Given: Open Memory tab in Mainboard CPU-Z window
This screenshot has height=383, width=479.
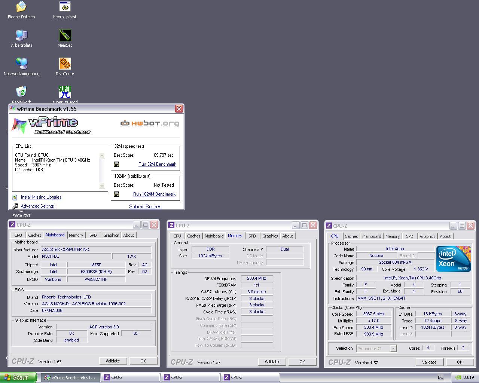Looking at the screenshot, I should [76, 235].
